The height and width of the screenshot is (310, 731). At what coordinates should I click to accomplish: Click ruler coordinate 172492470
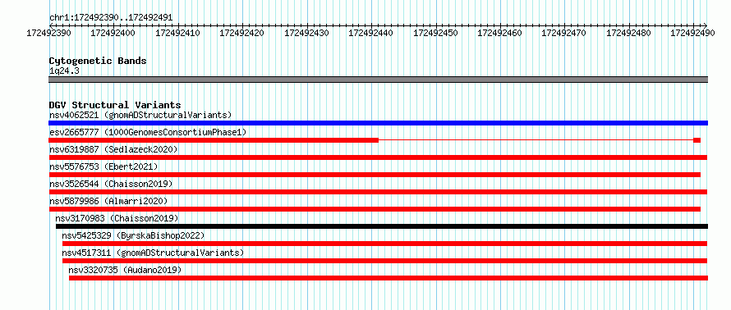(x=564, y=33)
